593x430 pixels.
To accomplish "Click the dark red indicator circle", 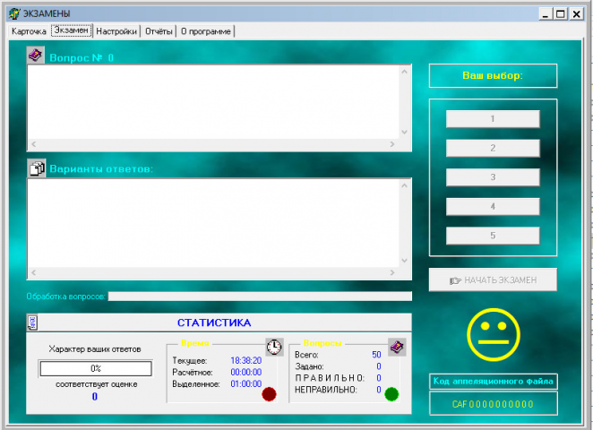I will coord(269,394).
